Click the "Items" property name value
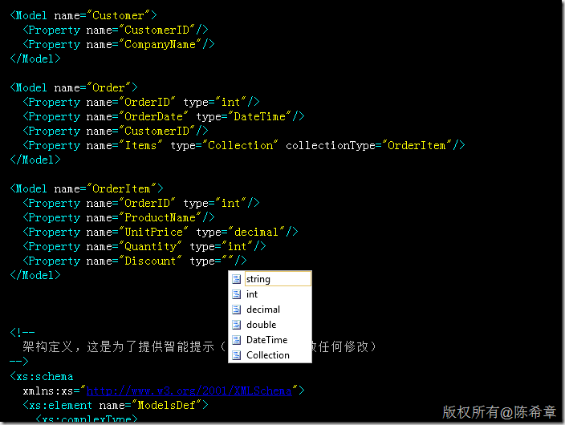This screenshot has width=565, height=425. coord(140,145)
